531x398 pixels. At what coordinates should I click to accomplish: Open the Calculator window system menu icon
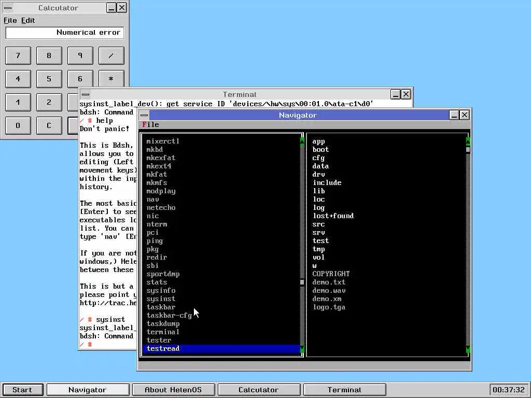click(x=8, y=8)
